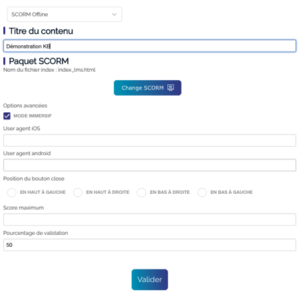Click the index_lms.html file name text
The image size is (300, 294).
[x=76, y=70]
